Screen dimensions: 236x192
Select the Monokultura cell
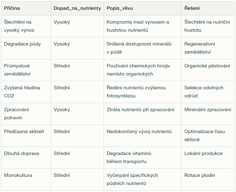(26, 179)
